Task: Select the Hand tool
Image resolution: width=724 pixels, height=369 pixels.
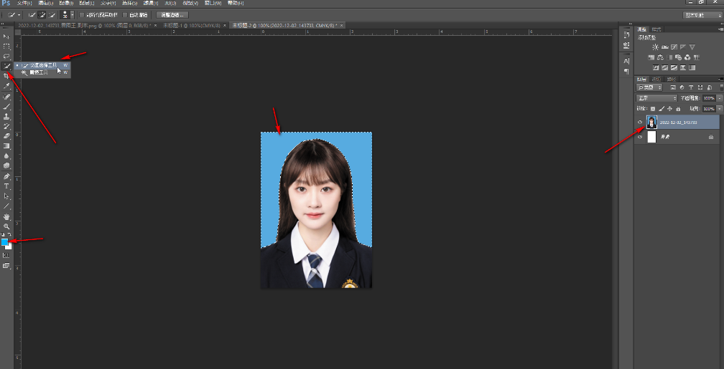Action: pos(6,216)
